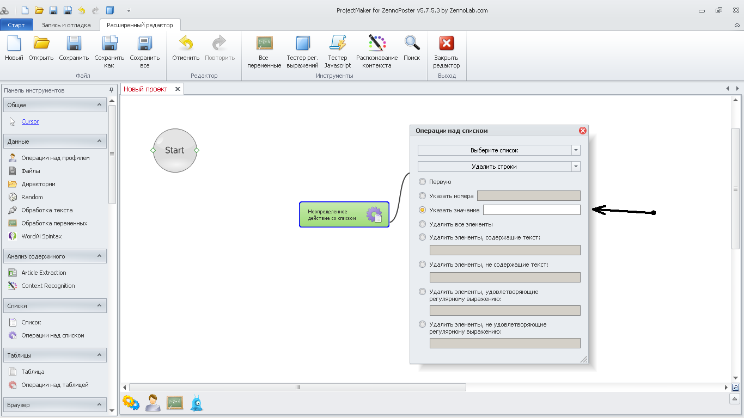The height and width of the screenshot is (418, 744).
Task: Click the alien mascot icon in bottom bar
Action: [197, 403]
